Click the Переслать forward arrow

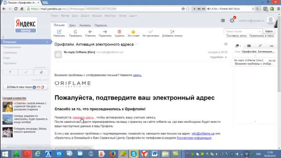(x=105, y=32)
